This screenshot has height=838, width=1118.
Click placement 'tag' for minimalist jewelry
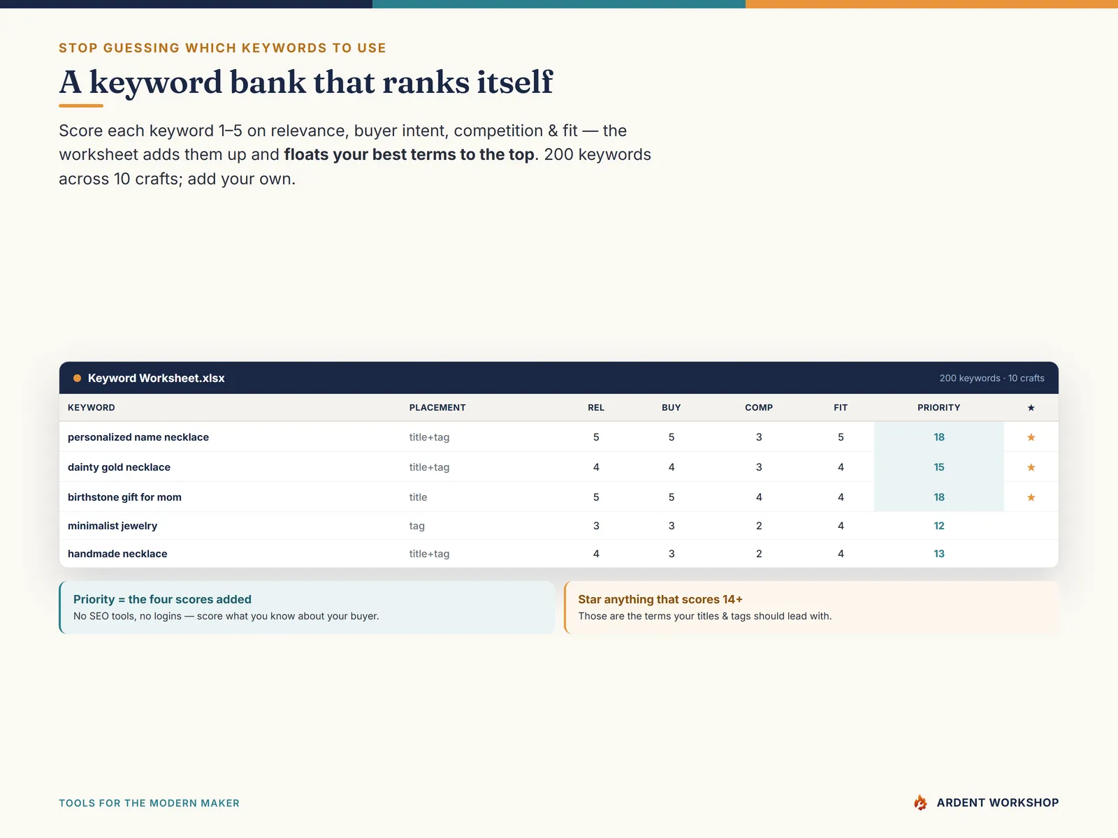pyautogui.click(x=417, y=526)
